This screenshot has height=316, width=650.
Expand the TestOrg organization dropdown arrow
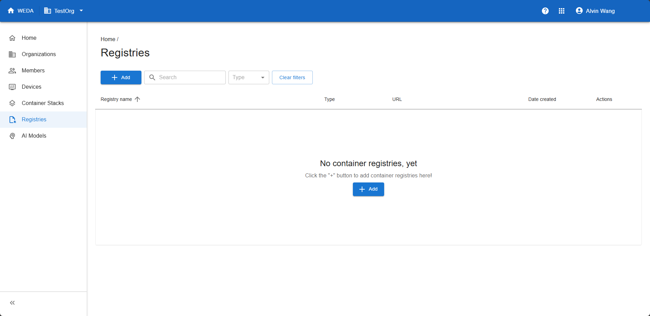81,11
